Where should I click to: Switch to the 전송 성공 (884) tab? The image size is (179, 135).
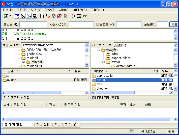pos(66,125)
